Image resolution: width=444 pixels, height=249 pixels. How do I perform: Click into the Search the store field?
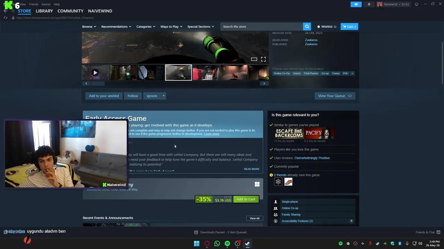pos(262,27)
